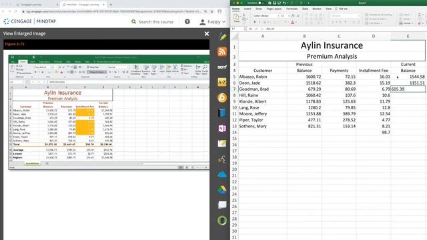Switch to the Insert ribbon tab
The height and width of the screenshot is (240, 427).
click(248, 9)
